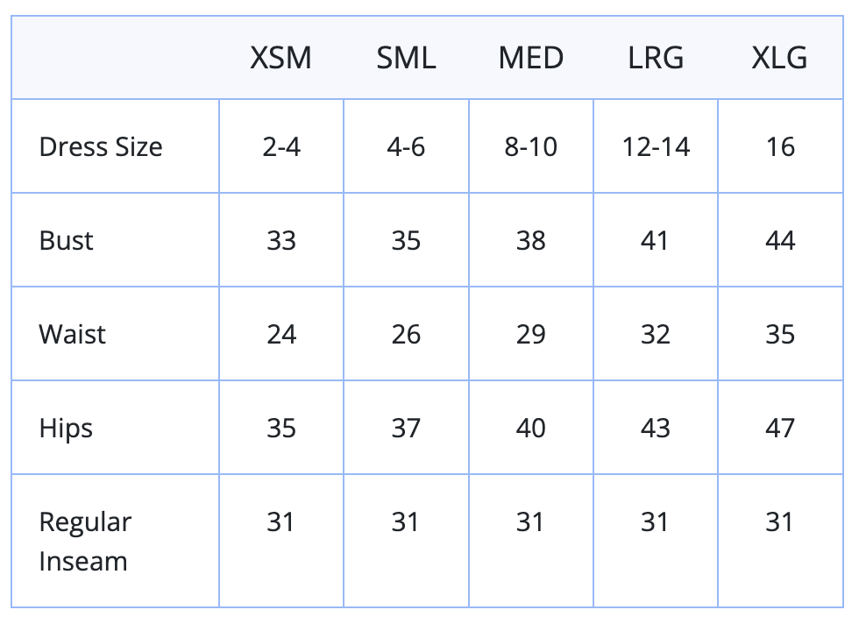This screenshot has height=624, width=859.
Task: Click the XLG size header
Action: 779,58
